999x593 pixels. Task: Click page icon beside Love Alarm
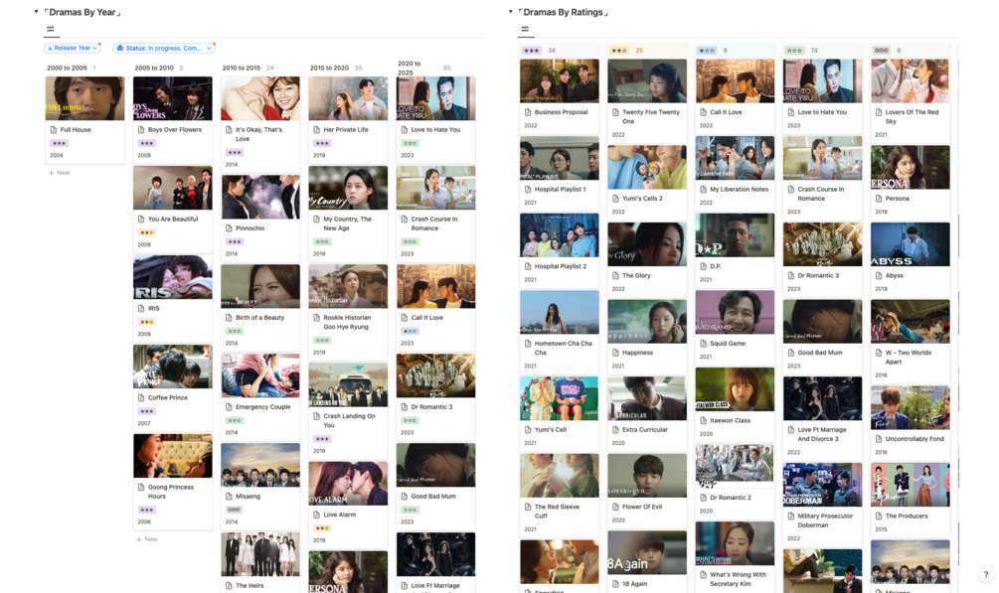(x=317, y=515)
